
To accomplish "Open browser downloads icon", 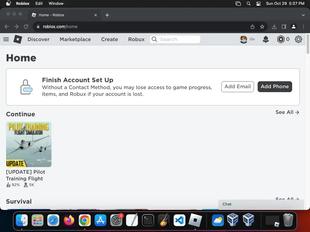I will [274, 27].
